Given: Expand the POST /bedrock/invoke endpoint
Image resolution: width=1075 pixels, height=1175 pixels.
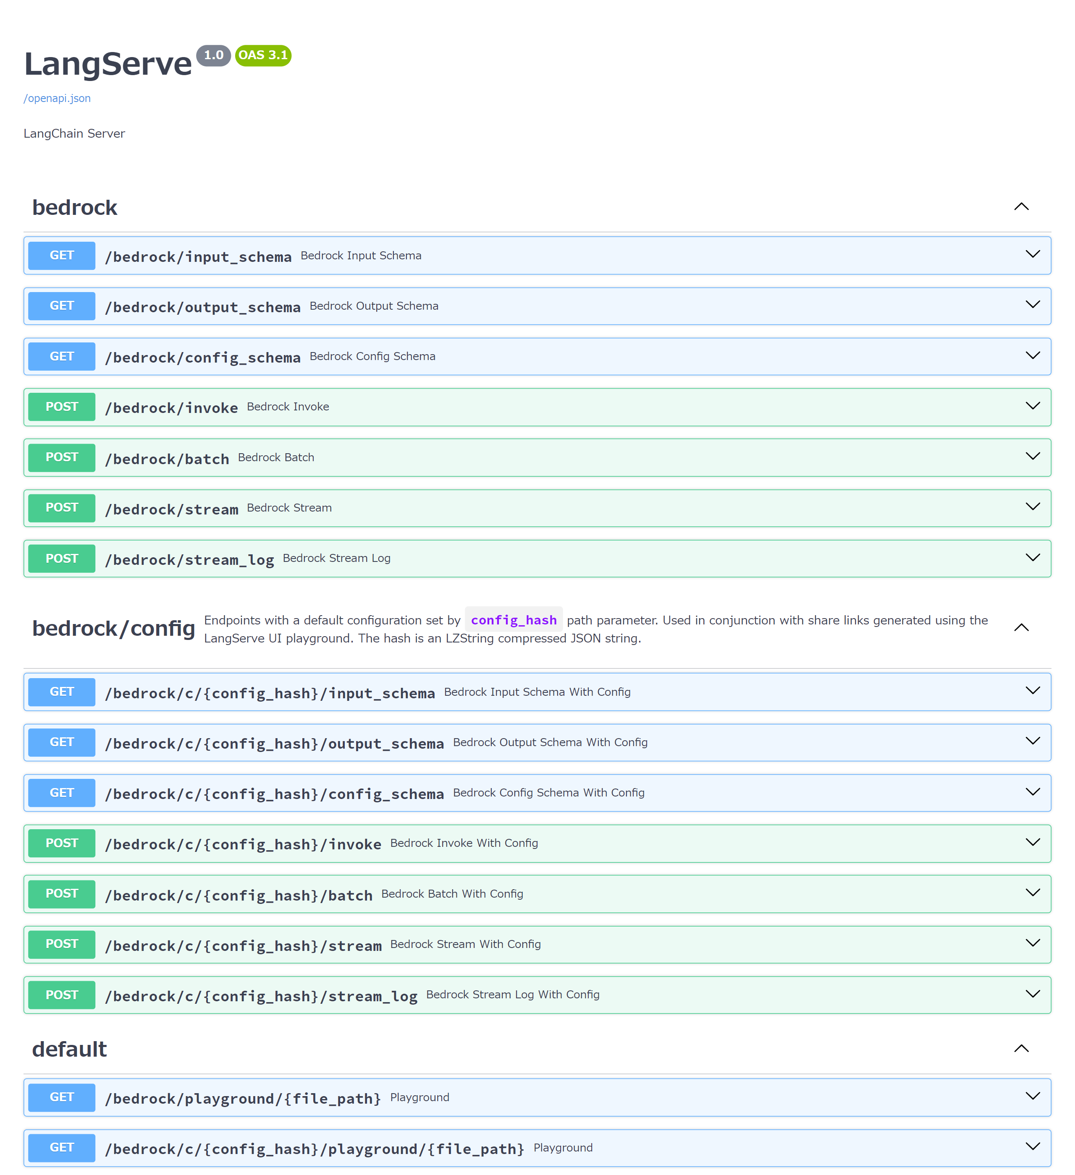Looking at the screenshot, I should click(1033, 406).
